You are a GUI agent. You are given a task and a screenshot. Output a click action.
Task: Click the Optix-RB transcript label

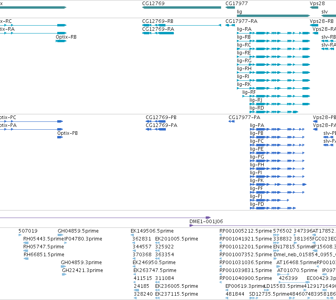click(66, 37)
